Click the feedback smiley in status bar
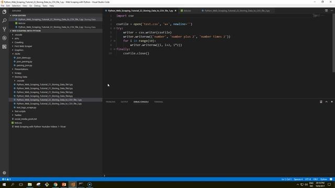Image resolution: width=335 pixels, height=188 pixels. point(331,179)
